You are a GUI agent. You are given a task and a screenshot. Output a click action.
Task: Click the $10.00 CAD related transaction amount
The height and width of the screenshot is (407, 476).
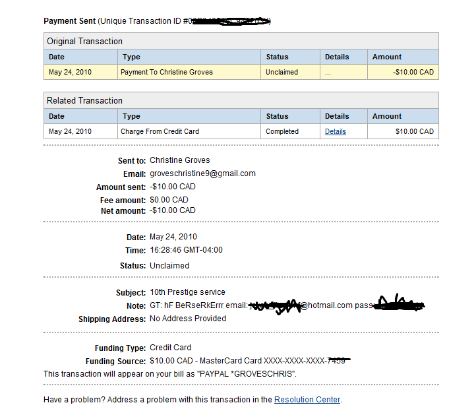click(415, 131)
